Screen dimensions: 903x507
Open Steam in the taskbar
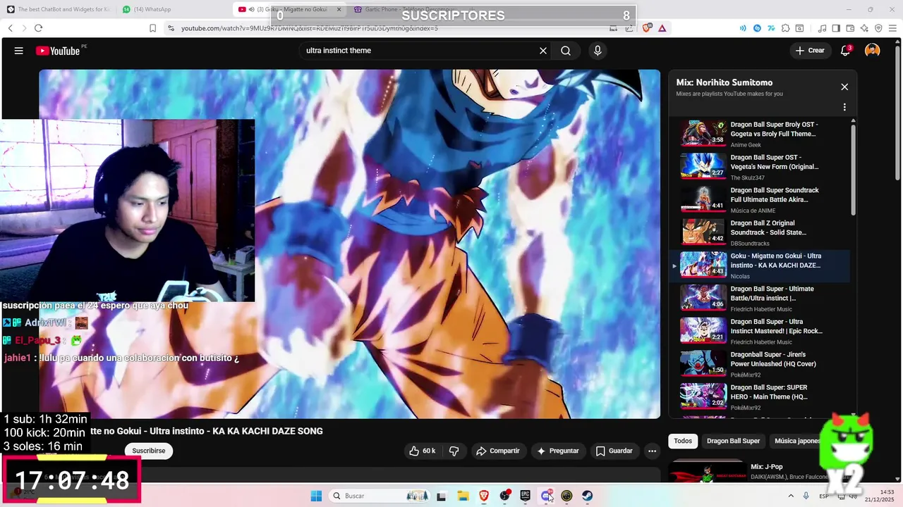(588, 496)
